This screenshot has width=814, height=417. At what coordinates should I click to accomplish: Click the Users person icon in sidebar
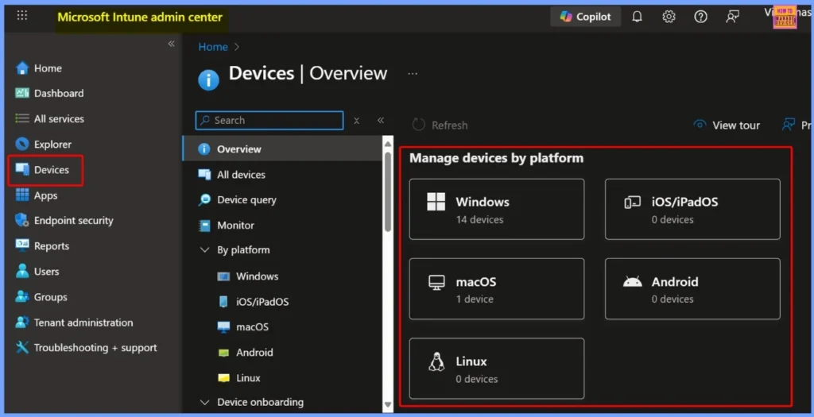tap(21, 272)
